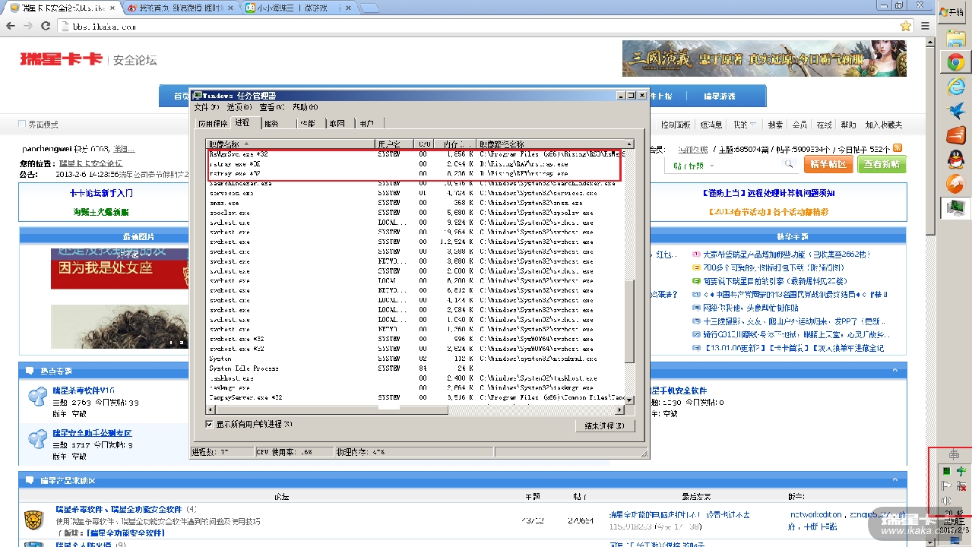Viewport: 972px width, 547px height.
Task: Select the RsMgrSvc.exe *32 process row
Action: (416, 154)
